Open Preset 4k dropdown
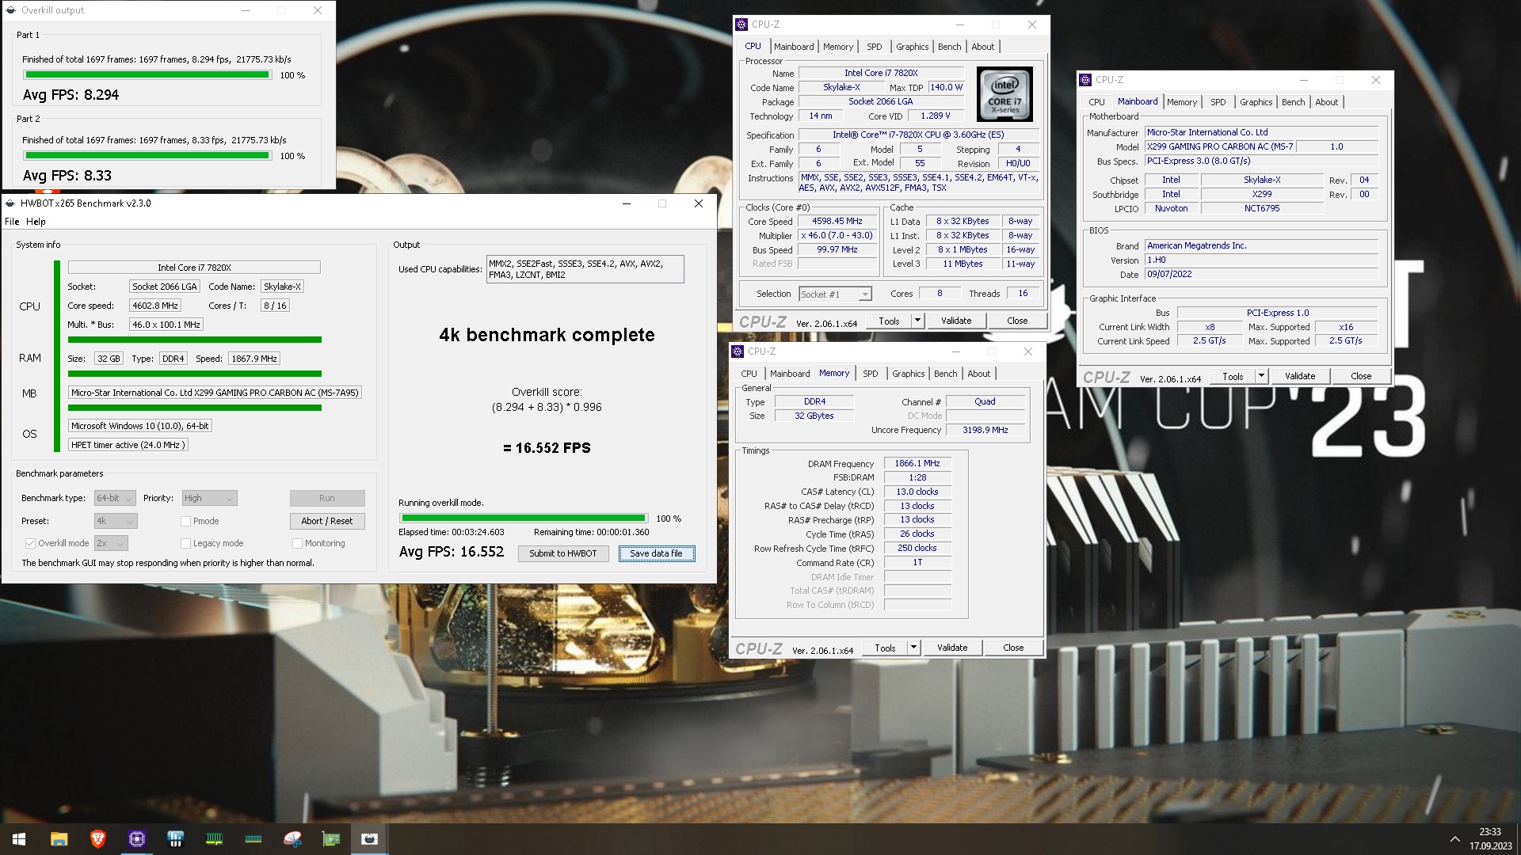This screenshot has width=1521, height=855. (x=116, y=521)
